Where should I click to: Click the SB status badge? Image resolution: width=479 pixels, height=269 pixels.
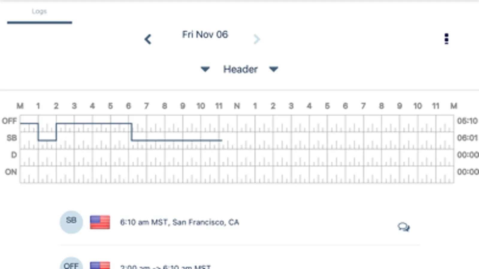pyautogui.click(x=71, y=222)
